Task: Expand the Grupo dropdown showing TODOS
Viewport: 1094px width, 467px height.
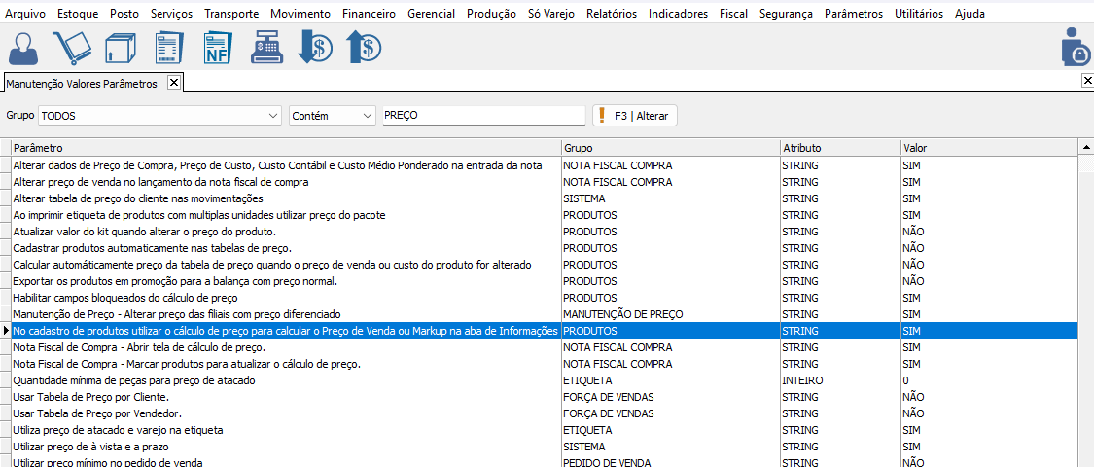Action: pos(271,116)
